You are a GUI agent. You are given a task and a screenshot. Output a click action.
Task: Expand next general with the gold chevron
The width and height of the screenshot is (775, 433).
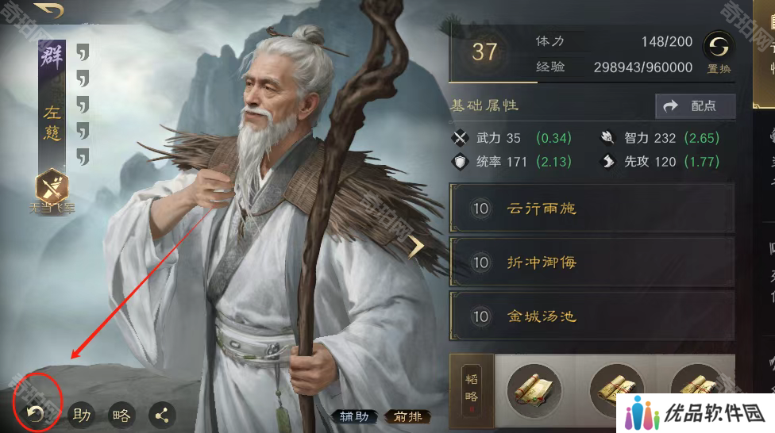[x=415, y=247]
